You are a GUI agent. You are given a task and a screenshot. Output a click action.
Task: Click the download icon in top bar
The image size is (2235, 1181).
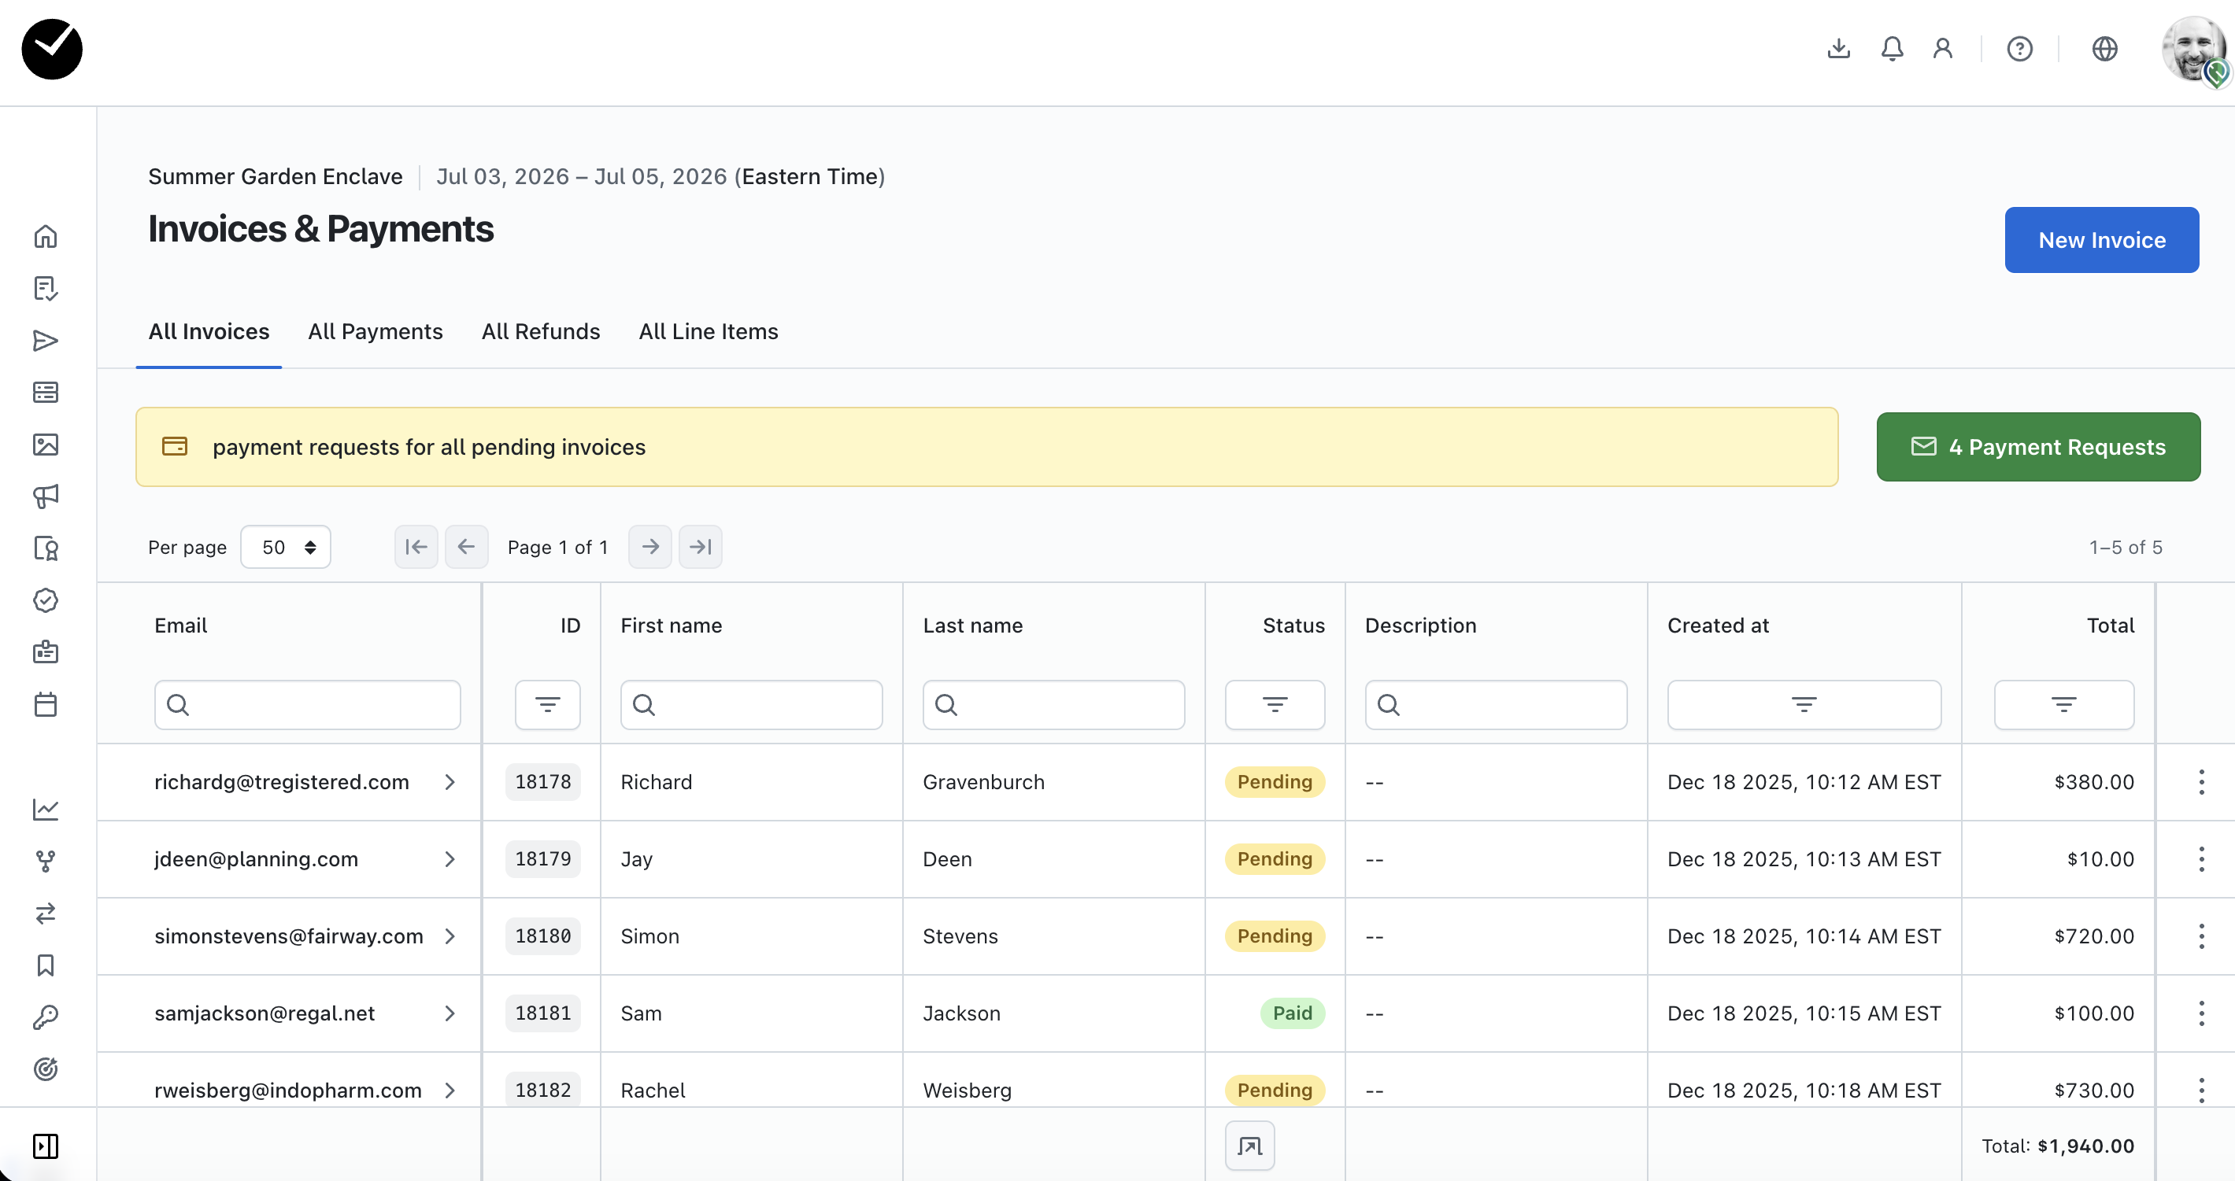(x=1838, y=49)
